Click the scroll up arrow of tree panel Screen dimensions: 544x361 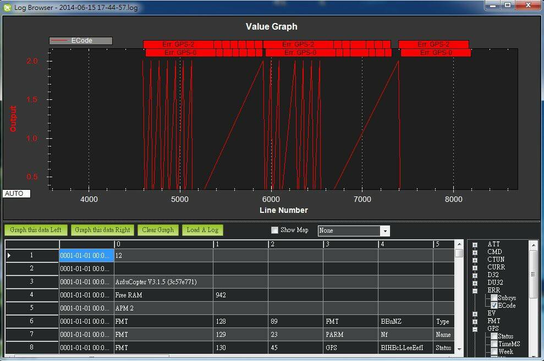(533, 245)
